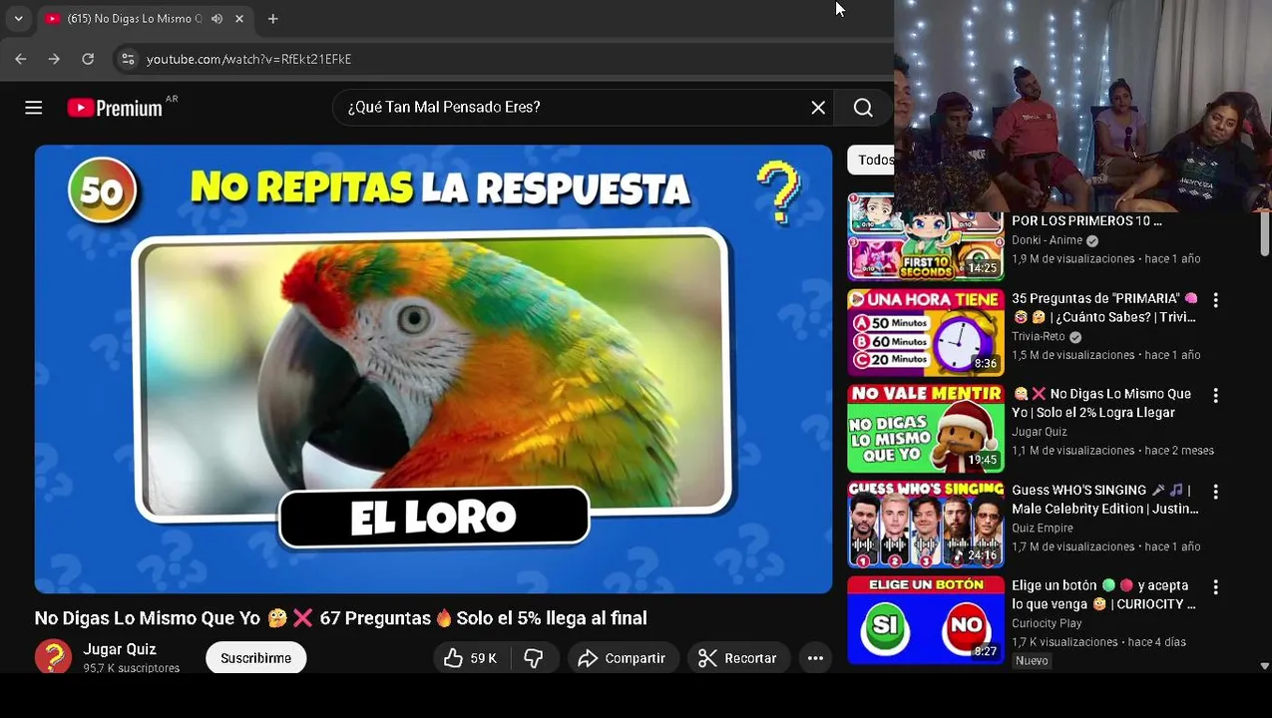Like the video with 59 K likes

(x=472, y=658)
